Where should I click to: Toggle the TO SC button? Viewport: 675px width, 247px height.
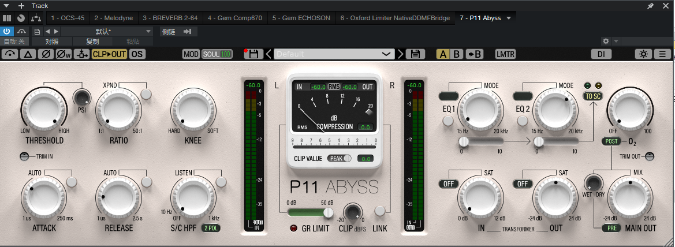(593, 96)
